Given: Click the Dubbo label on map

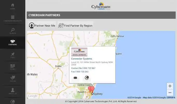Looking at the screenshot, I should tap(58, 66).
